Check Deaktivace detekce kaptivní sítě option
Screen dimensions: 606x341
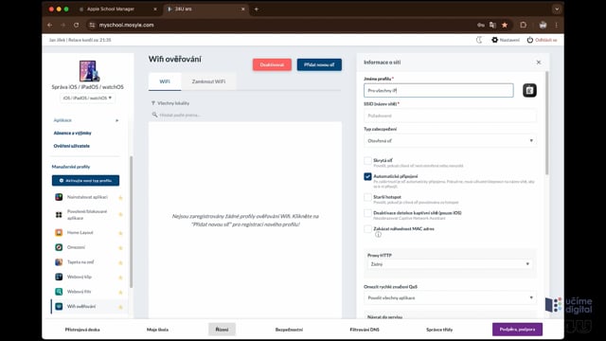[x=367, y=213]
